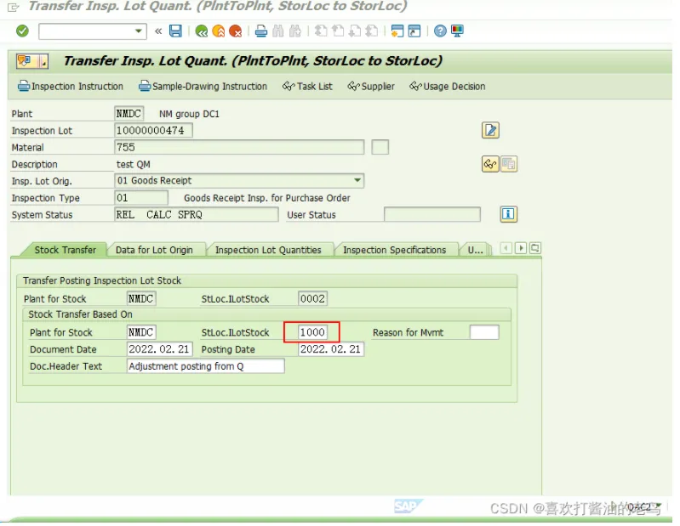Click the edit pencil icon beside Inspection Lot
Screen dimensions: 680x526
click(490, 130)
